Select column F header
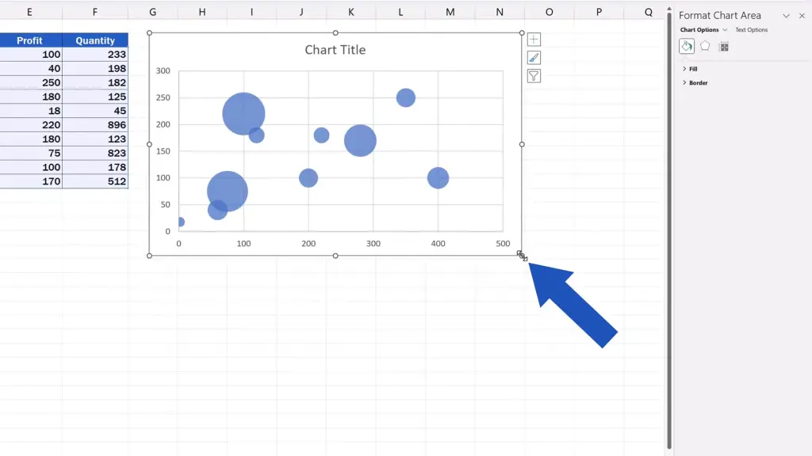 (x=95, y=12)
